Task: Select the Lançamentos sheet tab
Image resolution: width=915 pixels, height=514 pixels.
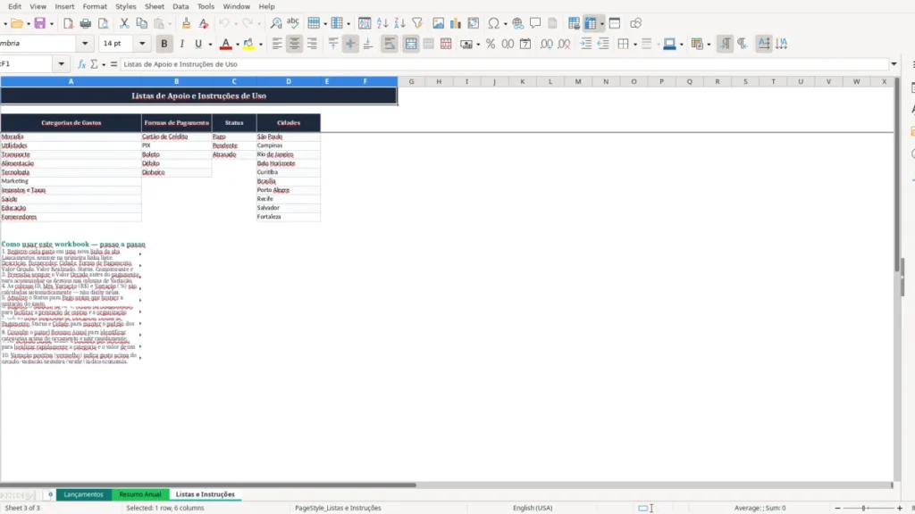Action: [x=83, y=494]
